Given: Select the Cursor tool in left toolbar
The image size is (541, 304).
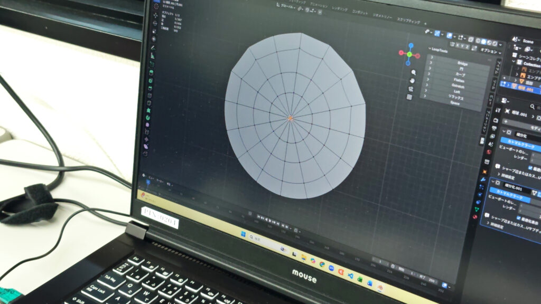Looking at the screenshot, I should [x=156, y=6].
